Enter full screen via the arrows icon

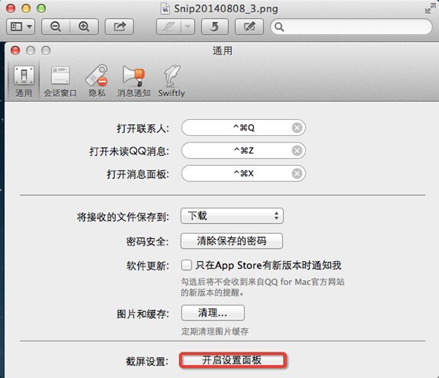click(429, 8)
